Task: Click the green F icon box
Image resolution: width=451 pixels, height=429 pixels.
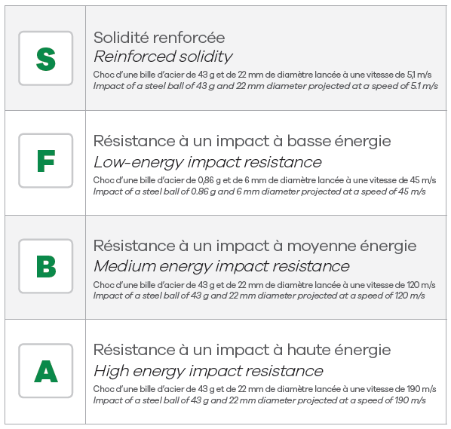Action: [46, 161]
